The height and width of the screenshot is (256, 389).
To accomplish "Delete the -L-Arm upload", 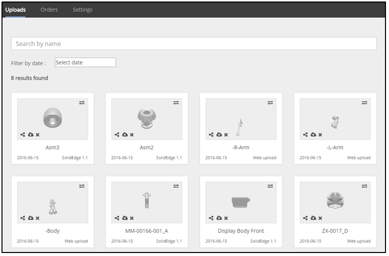I will 320,135.
